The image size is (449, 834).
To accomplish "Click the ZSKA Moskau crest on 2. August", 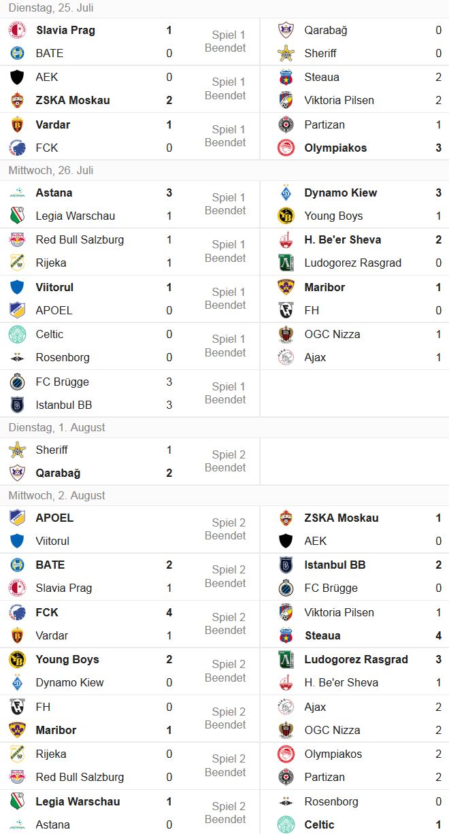I will [286, 518].
